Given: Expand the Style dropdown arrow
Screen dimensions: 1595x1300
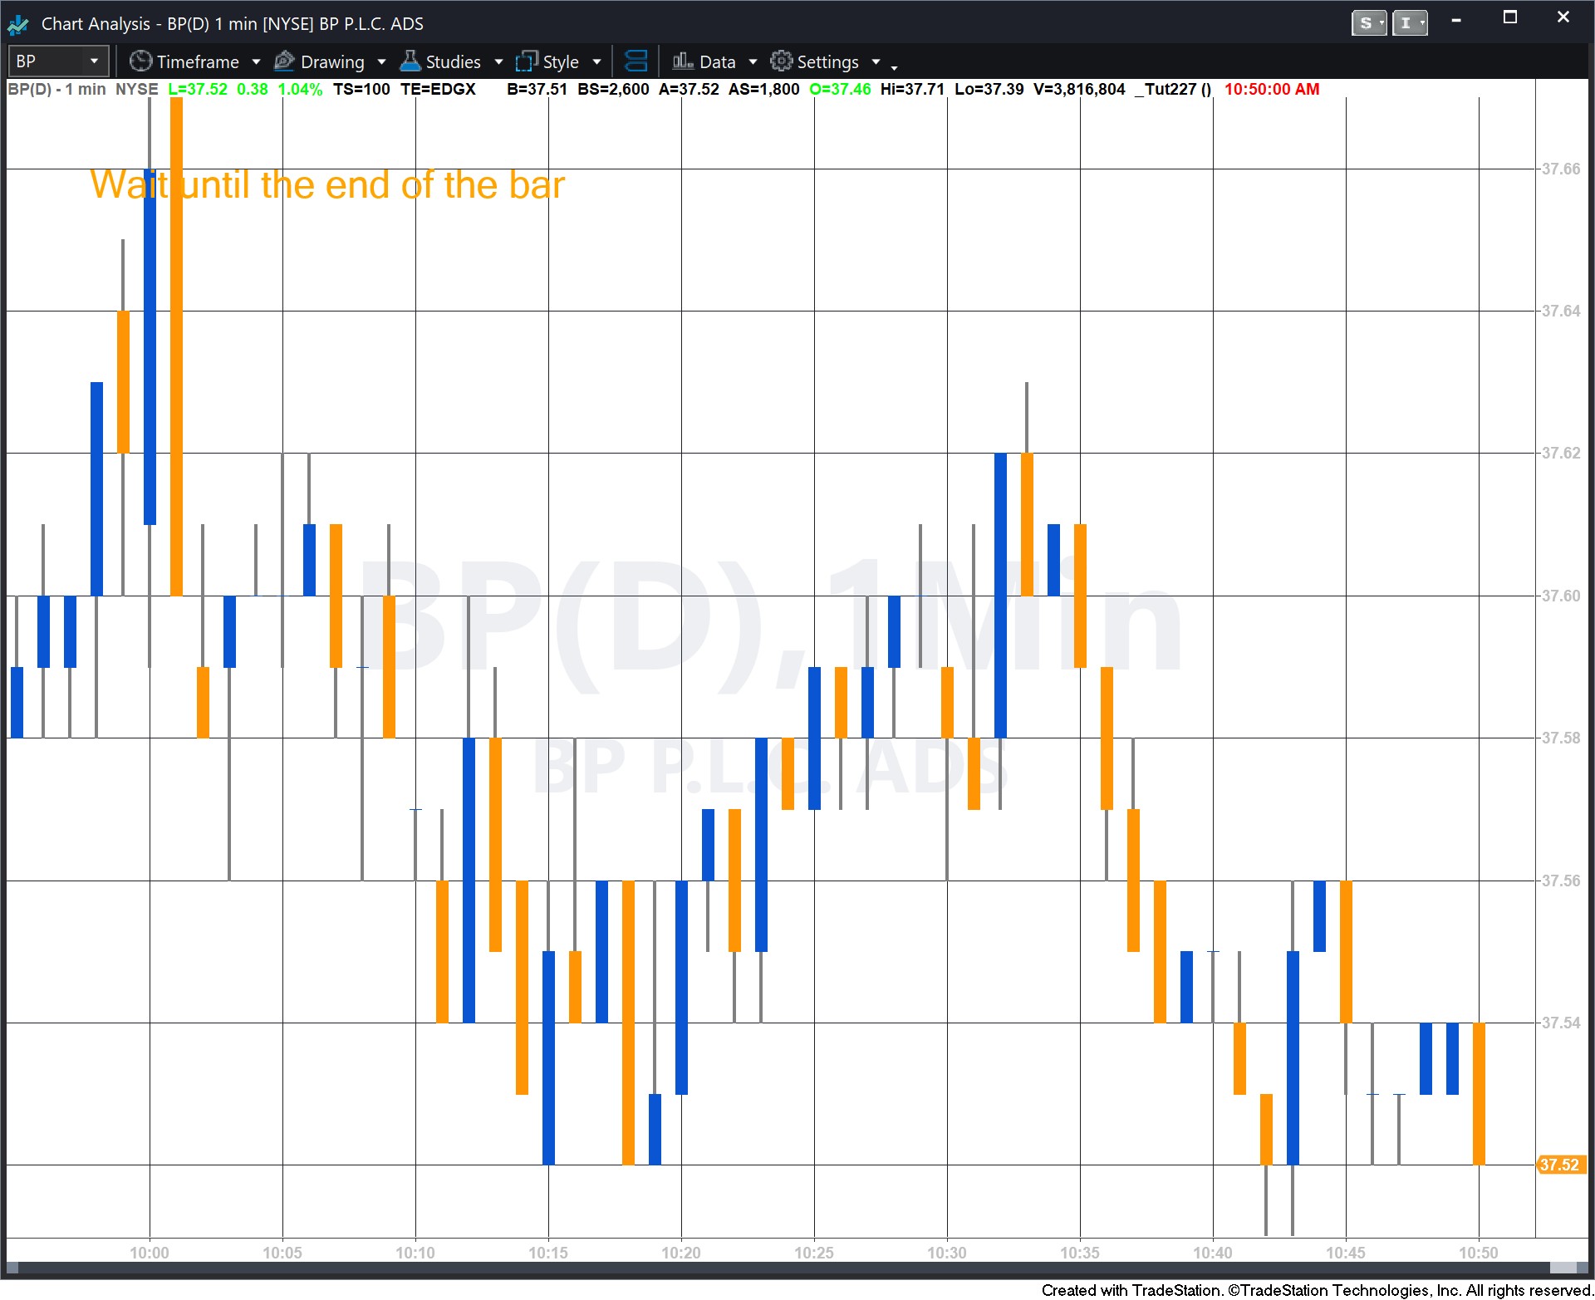Looking at the screenshot, I should pos(596,62).
